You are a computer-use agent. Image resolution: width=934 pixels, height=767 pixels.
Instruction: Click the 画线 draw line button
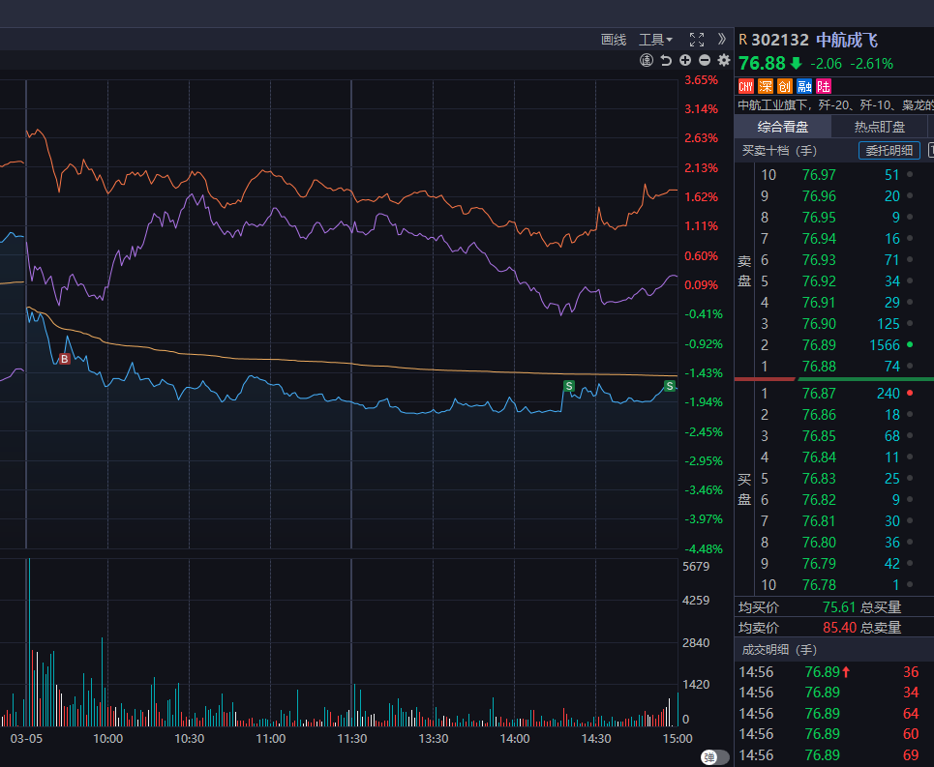[614, 40]
